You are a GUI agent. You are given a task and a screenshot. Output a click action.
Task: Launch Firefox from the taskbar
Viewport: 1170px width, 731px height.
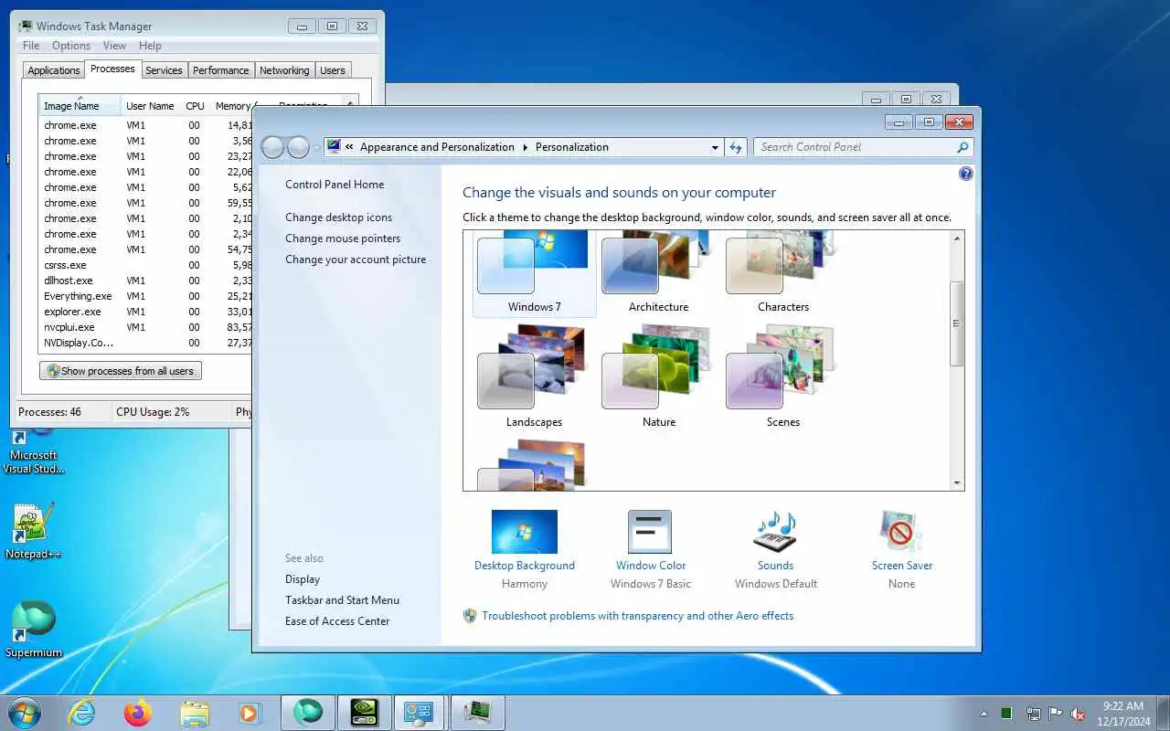(138, 713)
